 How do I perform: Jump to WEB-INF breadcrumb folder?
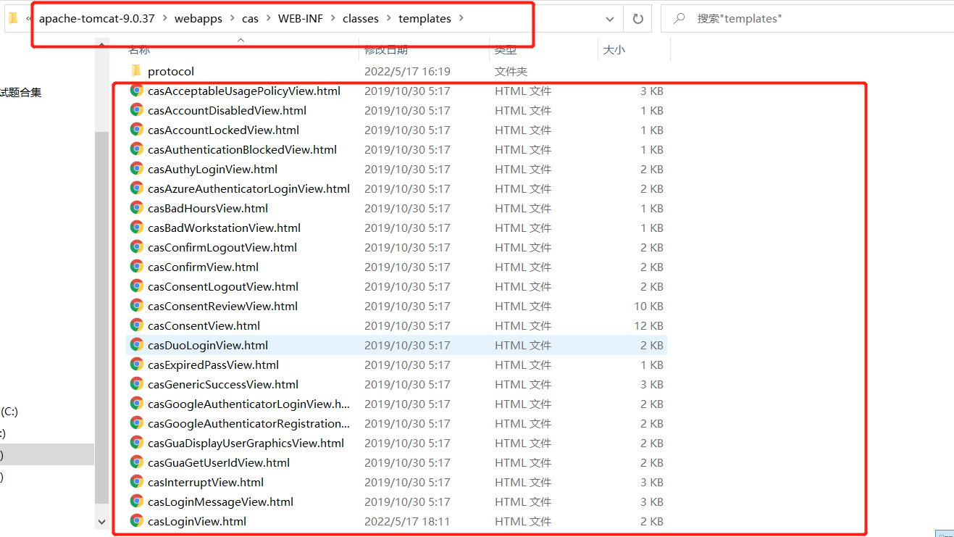pos(301,19)
